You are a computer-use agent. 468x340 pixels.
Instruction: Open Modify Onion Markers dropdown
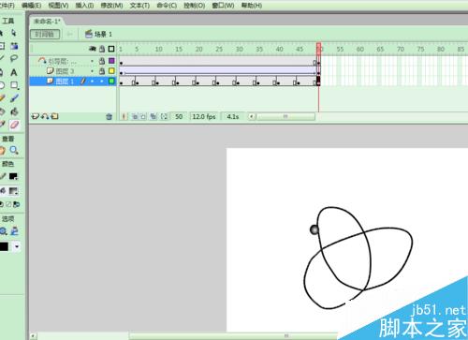(x=164, y=117)
